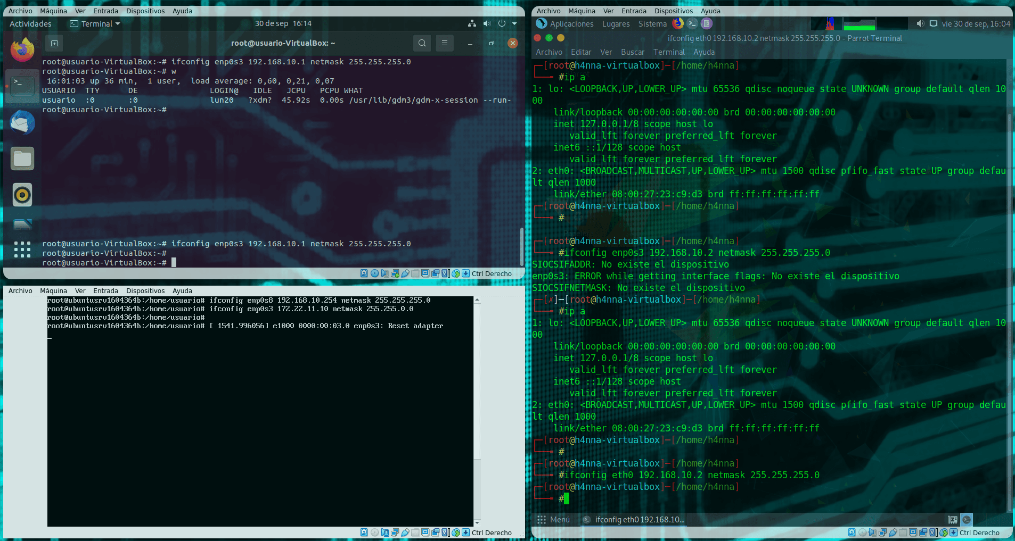The height and width of the screenshot is (541, 1015).
Task: Open Aplicaciones menu in Parrot panel
Action: click(571, 23)
